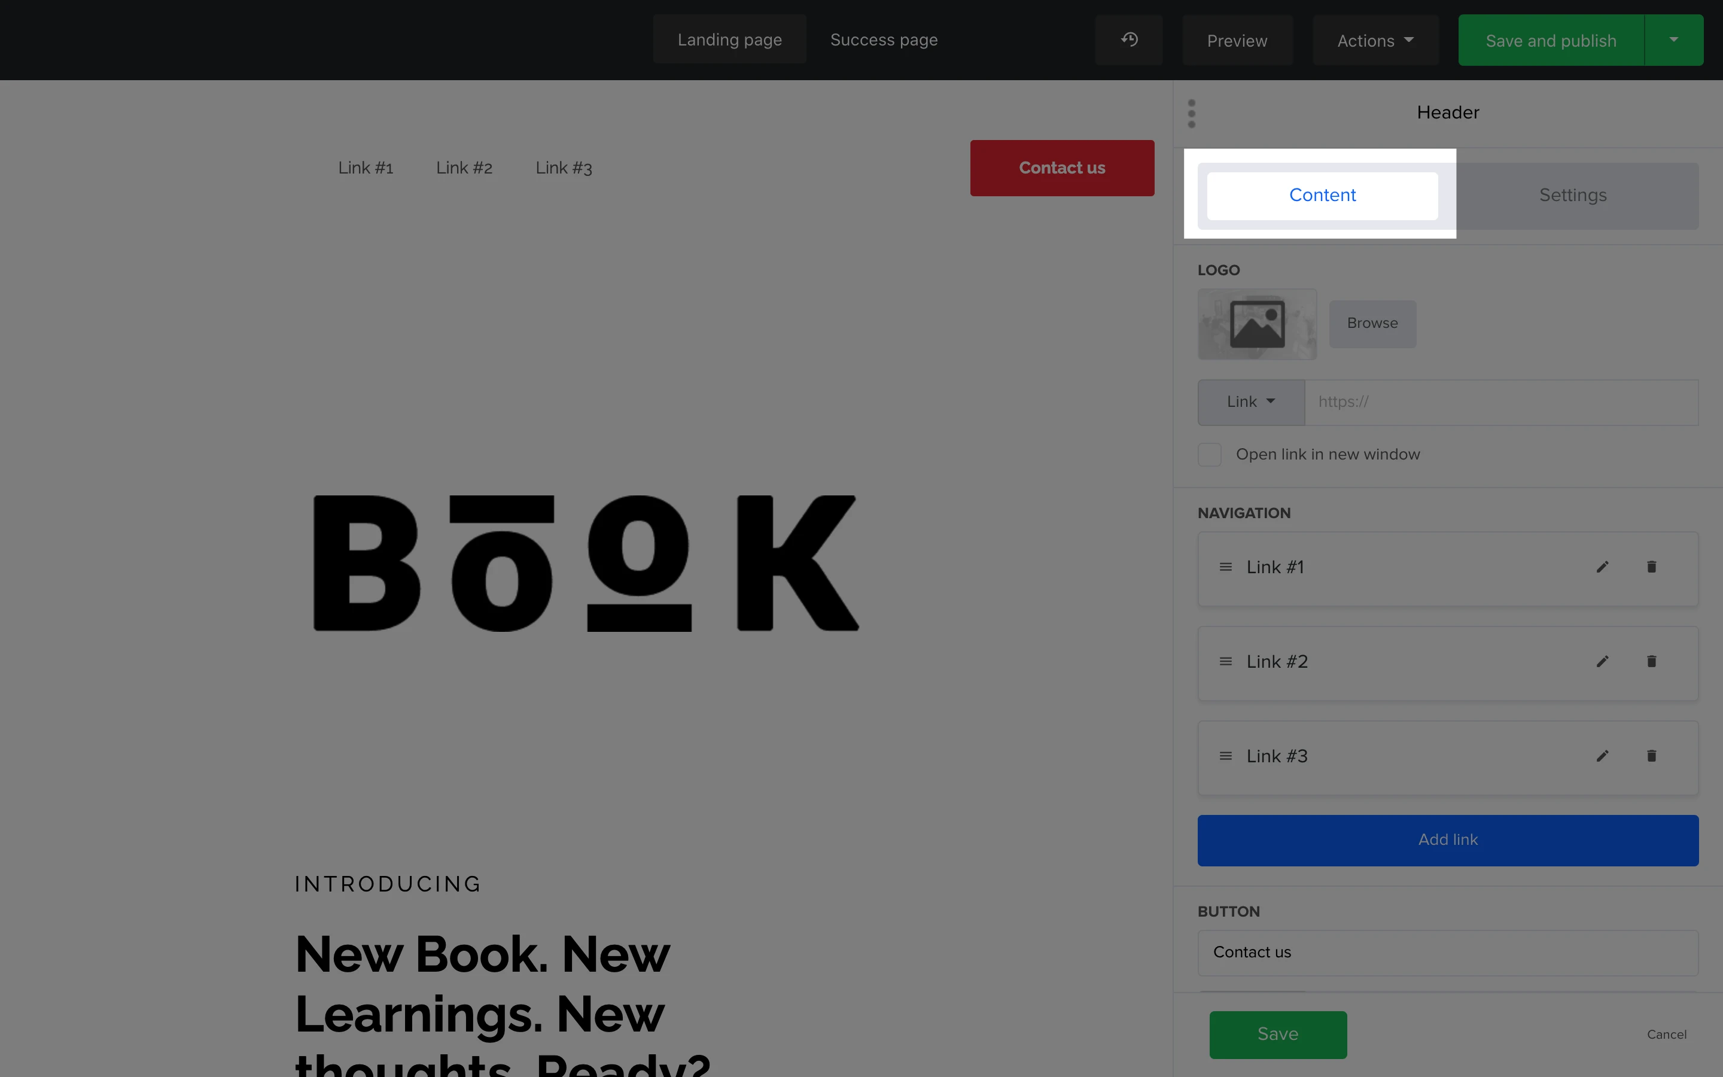Delete Link #1 using trash icon

pyautogui.click(x=1651, y=567)
